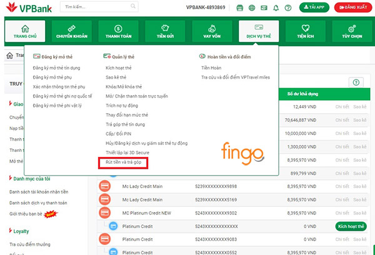Click the green Kích hoạt thẻ button
The height and width of the screenshot is (255, 375).
(x=351, y=226)
